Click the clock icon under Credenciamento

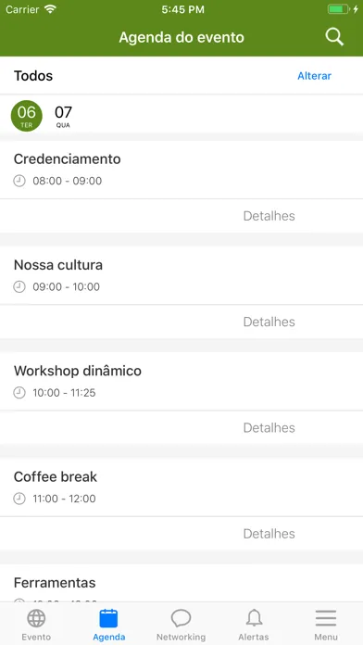point(19,181)
